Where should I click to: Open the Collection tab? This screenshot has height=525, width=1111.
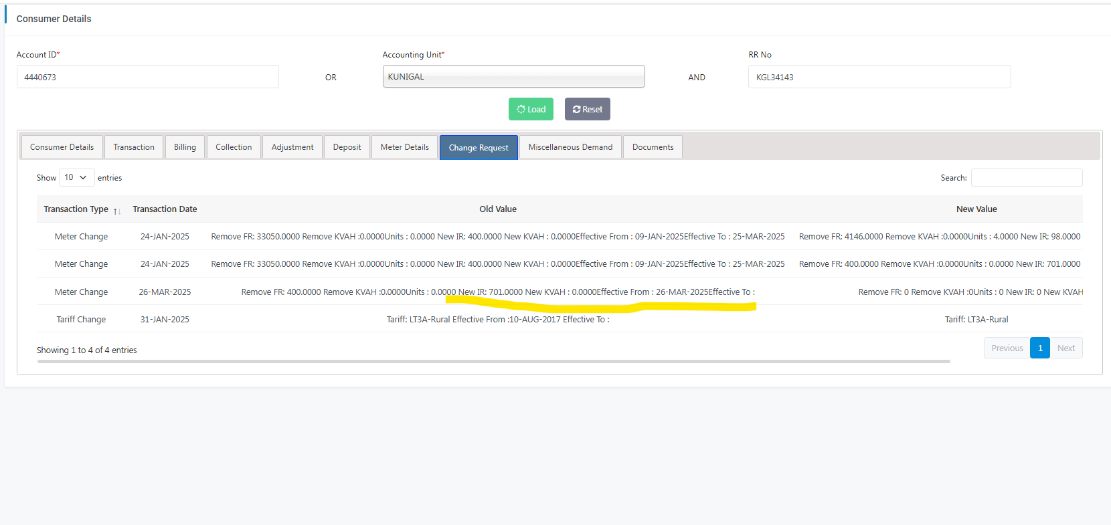pyautogui.click(x=234, y=147)
